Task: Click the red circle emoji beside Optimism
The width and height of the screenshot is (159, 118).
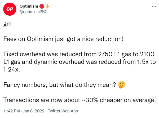Action: click(42, 6)
